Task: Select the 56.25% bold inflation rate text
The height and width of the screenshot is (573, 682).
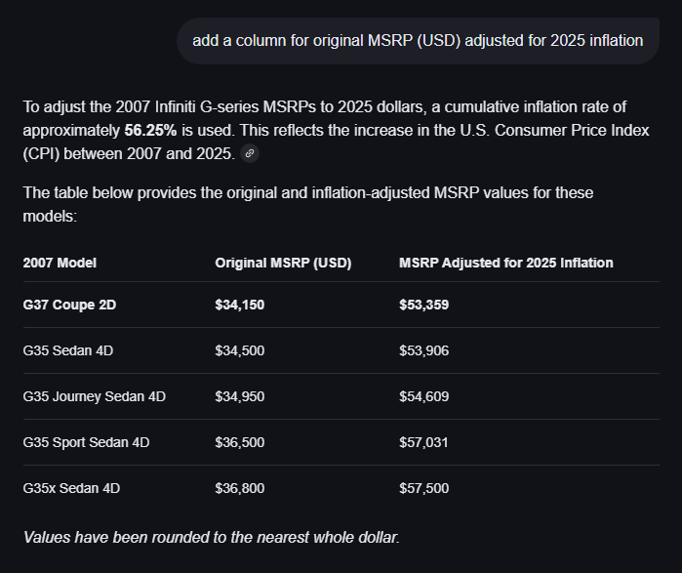Action: (150, 131)
